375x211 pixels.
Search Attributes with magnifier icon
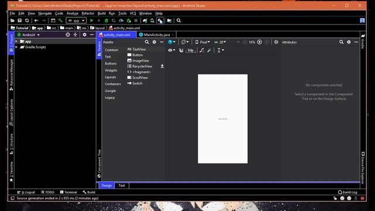[341, 42]
